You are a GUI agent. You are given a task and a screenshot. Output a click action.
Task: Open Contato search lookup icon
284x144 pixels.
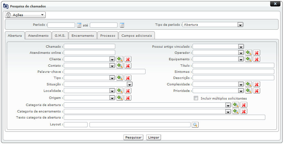(x=120, y=65)
